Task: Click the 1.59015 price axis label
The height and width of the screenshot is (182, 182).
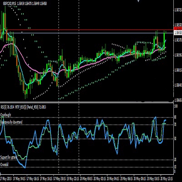Action: (177, 70)
